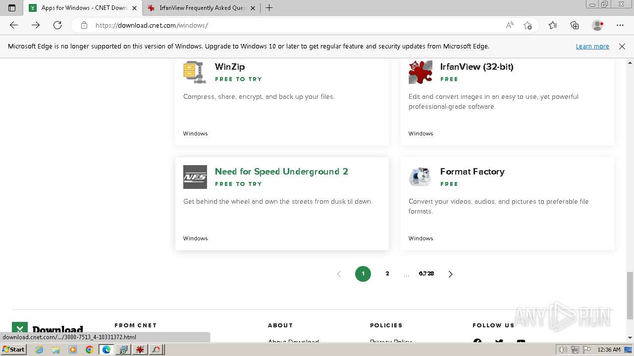This screenshot has width=634, height=356.
Task: Click the Format Factory app icon
Action: 421,177
